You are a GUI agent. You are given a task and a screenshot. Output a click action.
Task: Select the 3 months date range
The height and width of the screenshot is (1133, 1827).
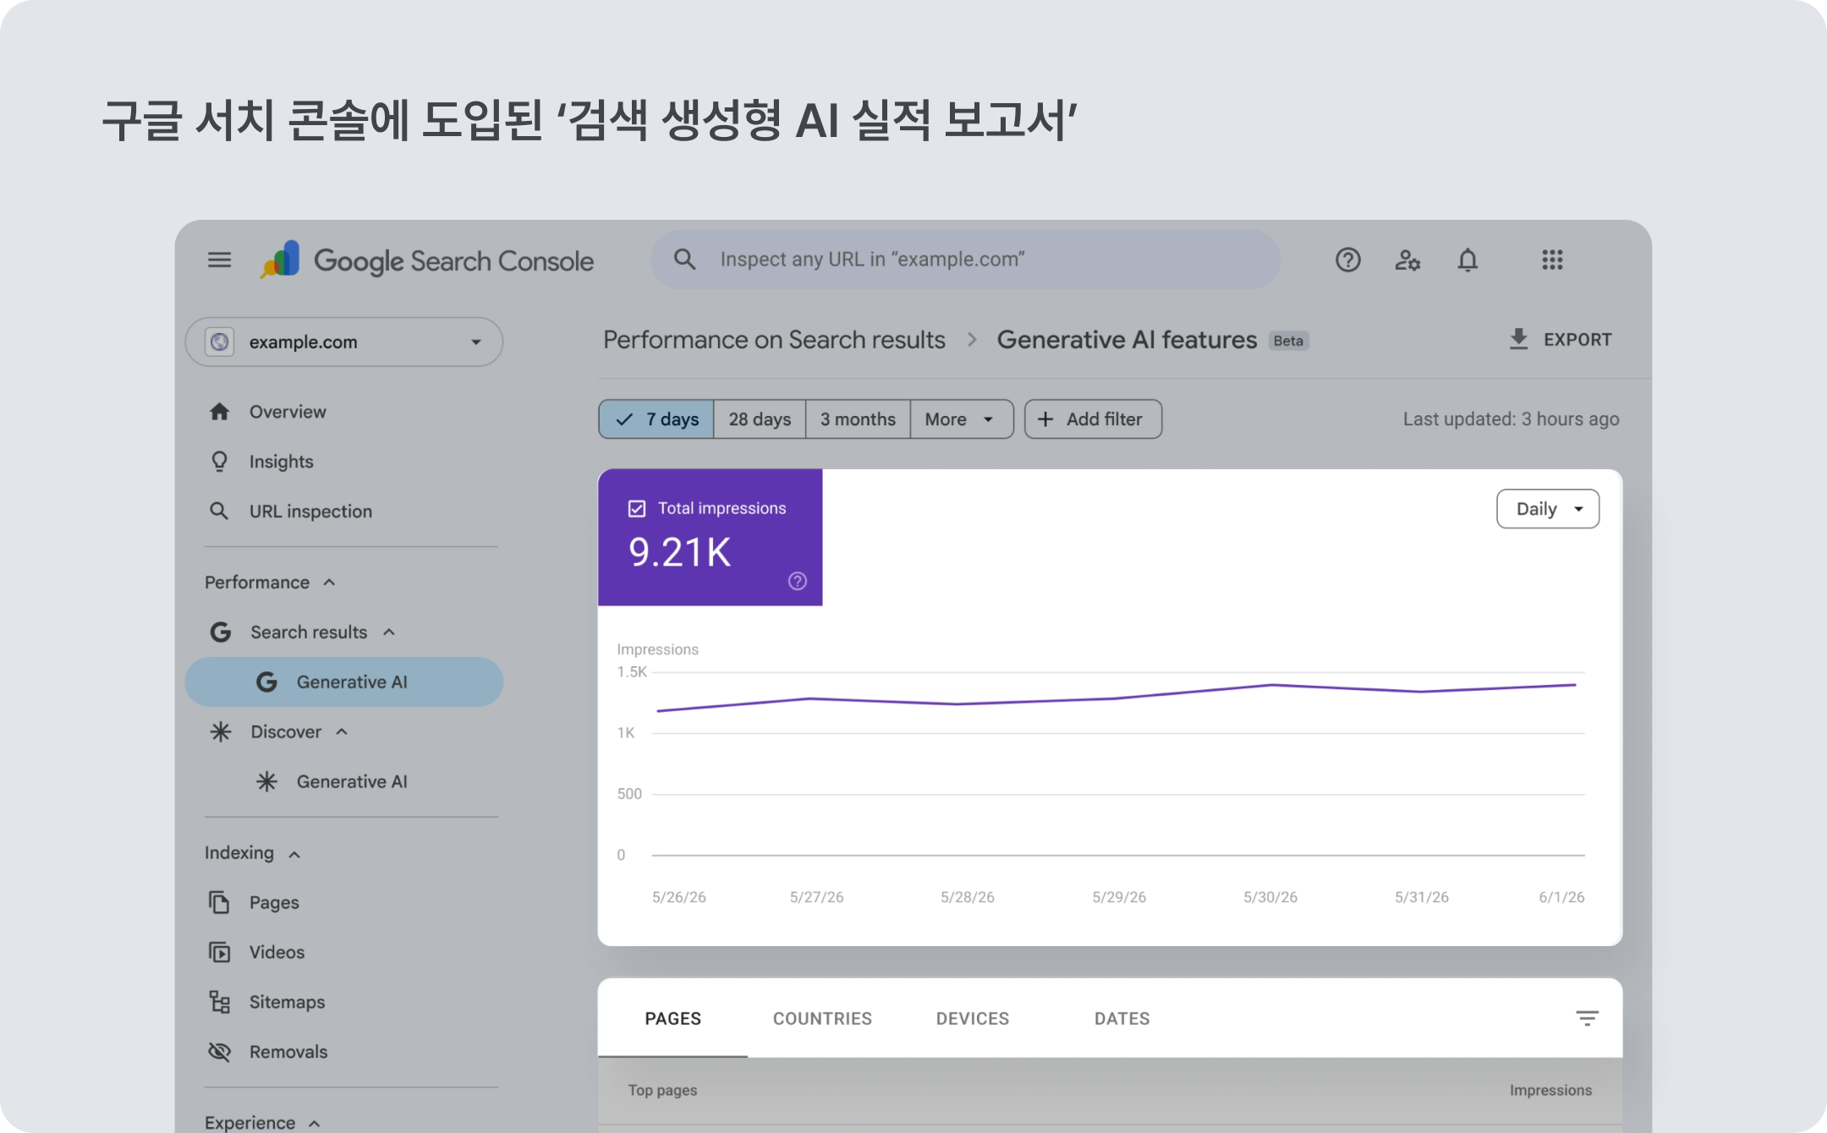[x=858, y=419]
